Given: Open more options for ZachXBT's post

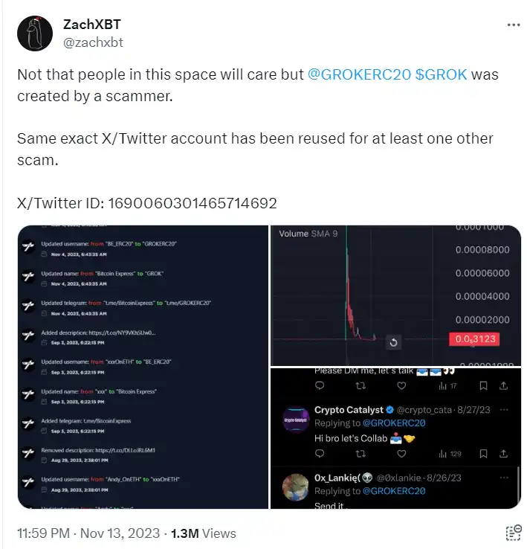Looking at the screenshot, I should click(513, 25).
